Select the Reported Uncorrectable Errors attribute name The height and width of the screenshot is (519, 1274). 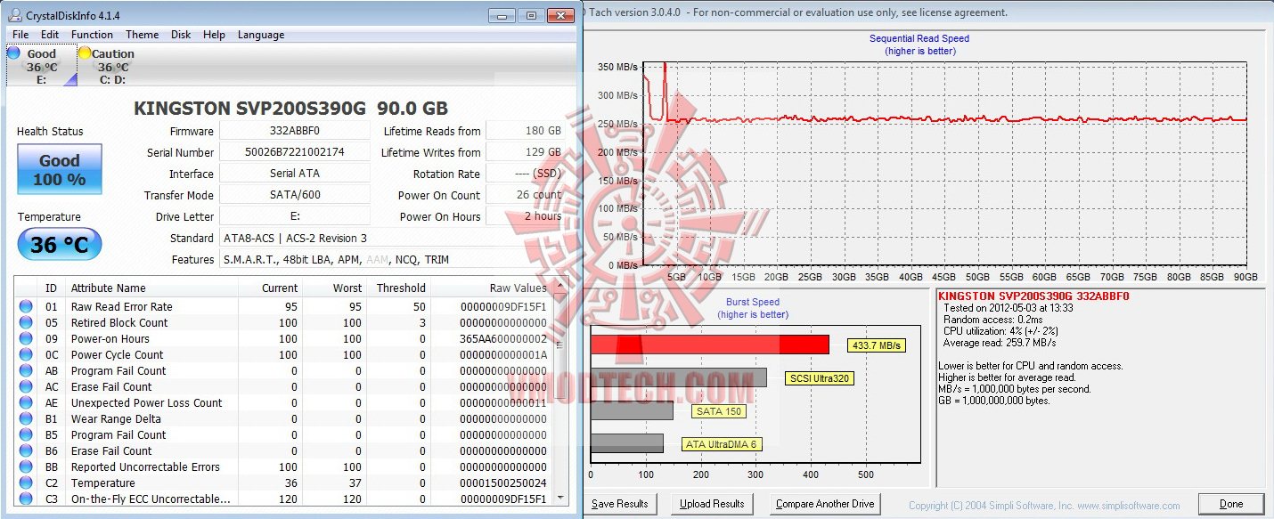tap(145, 467)
